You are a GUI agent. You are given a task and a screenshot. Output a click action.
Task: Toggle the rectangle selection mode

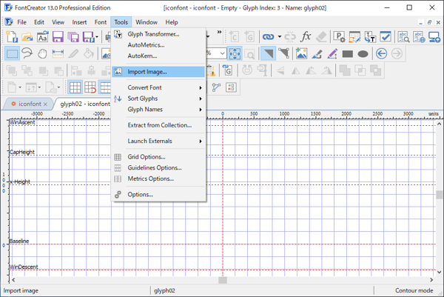[12, 53]
